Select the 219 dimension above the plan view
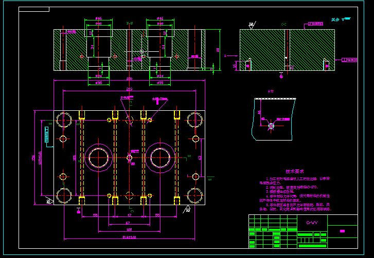The width and height of the screenshot is (374, 258). [129, 89]
